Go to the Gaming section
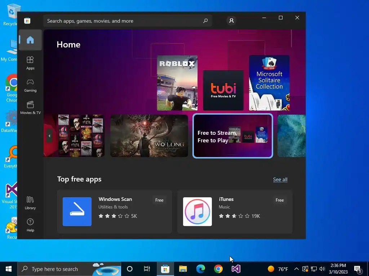 [x=30, y=86]
